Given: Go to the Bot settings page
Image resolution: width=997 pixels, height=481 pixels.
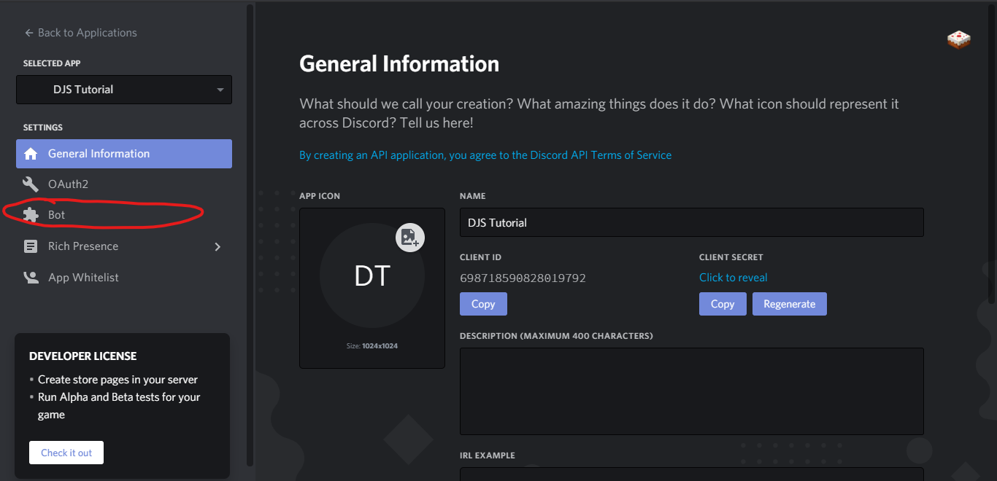Looking at the screenshot, I should tap(57, 215).
